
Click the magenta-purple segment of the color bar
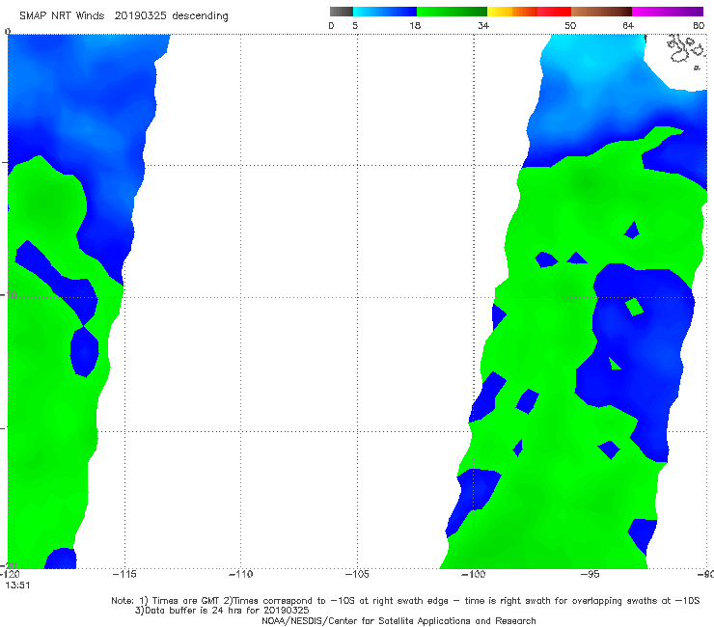click(668, 12)
